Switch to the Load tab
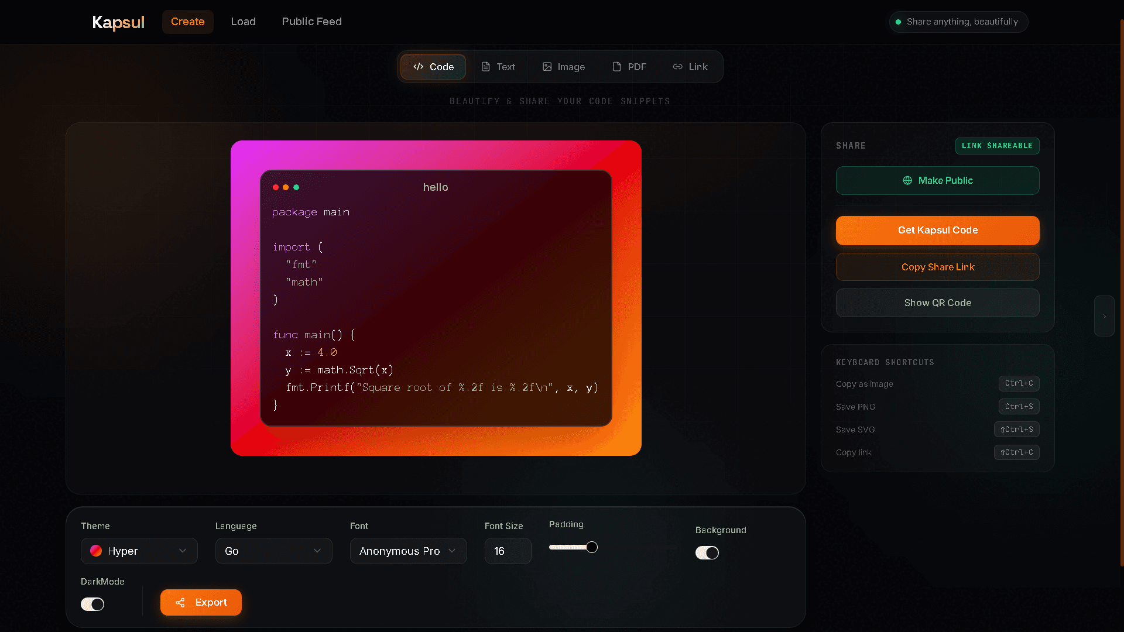The height and width of the screenshot is (632, 1124). (x=244, y=22)
